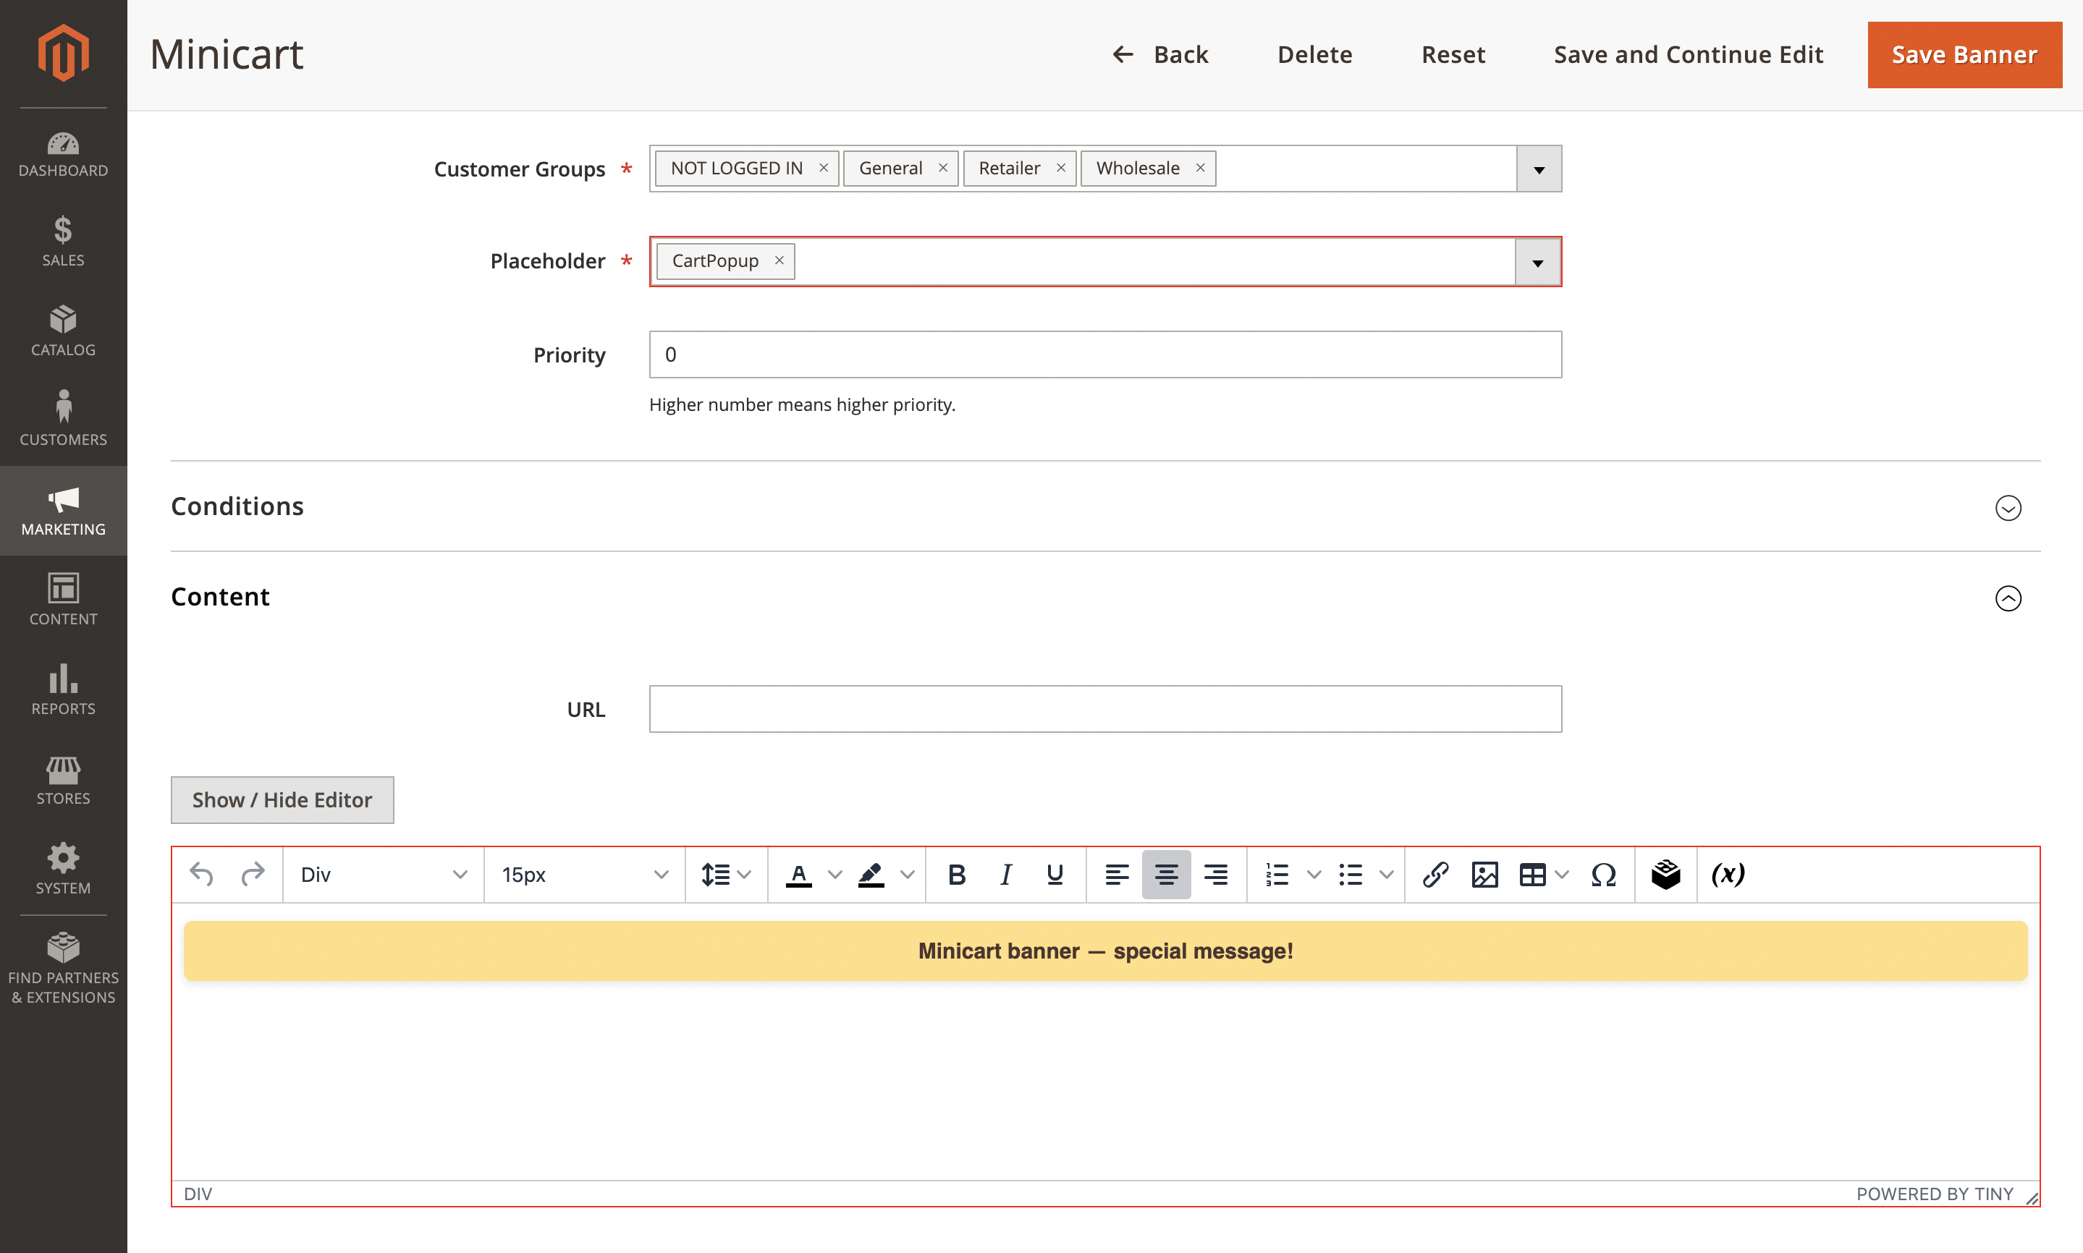
Task: Click the Show / Hide Editor button
Action: pos(282,799)
